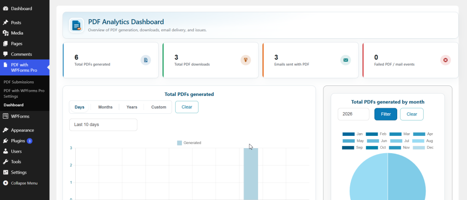The height and width of the screenshot is (200, 467).
Task: Clear the Total PDFs generated filter
Action: (187, 107)
